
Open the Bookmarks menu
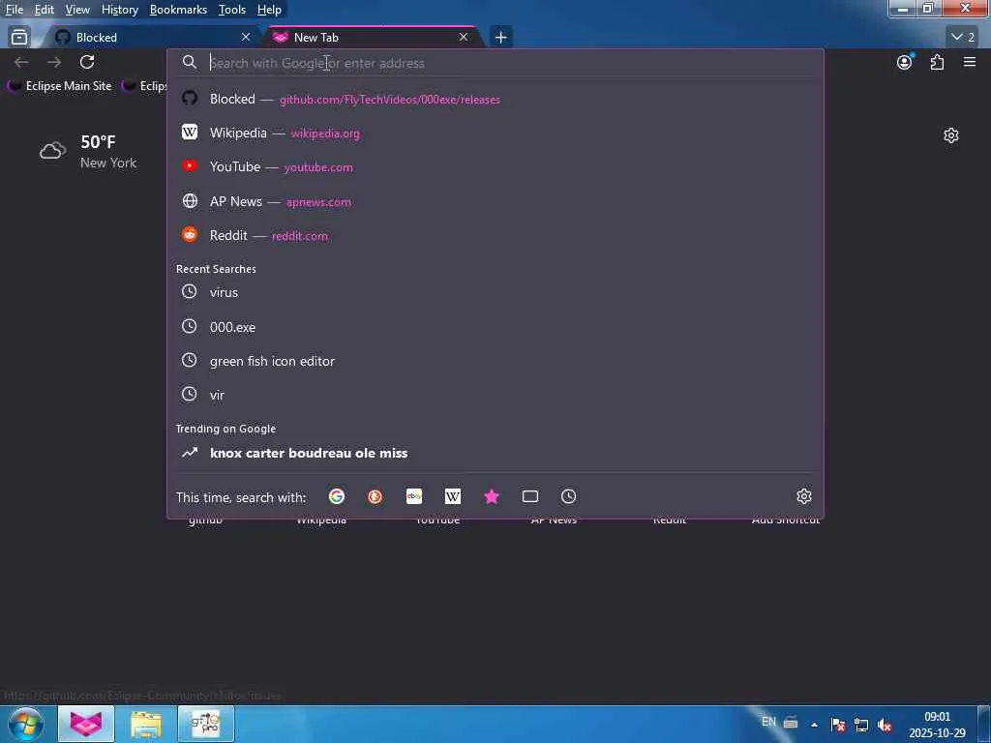[178, 10]
